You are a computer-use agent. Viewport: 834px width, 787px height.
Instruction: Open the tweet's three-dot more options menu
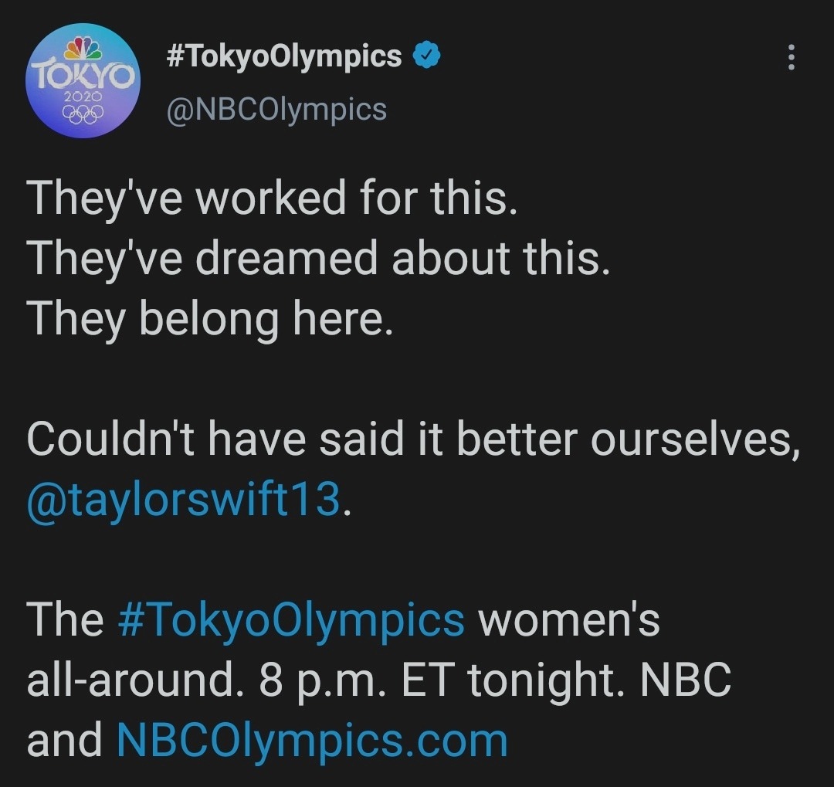[x=792, y=57]
